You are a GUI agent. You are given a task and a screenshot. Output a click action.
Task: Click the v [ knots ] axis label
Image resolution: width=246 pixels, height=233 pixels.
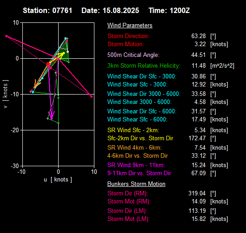(5, 94)
